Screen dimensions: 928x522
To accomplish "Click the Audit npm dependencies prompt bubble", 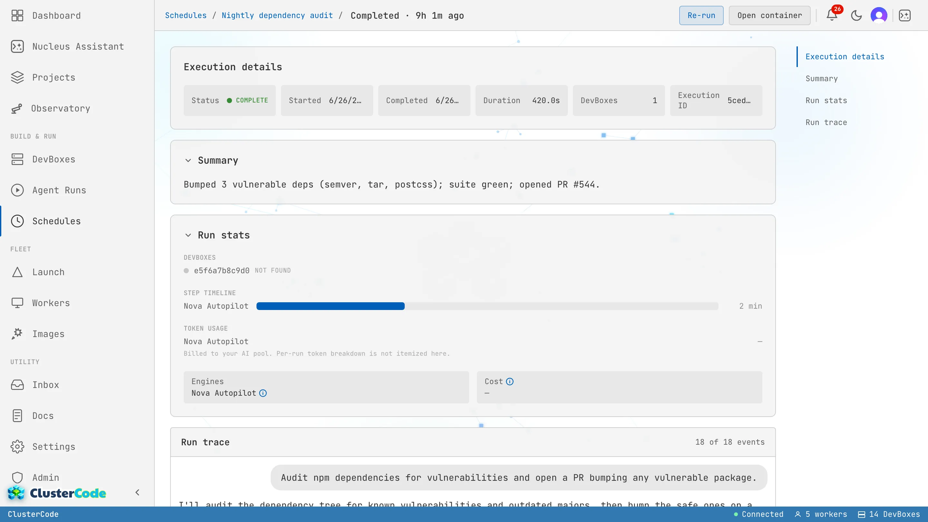I will [x=519, y=478].
